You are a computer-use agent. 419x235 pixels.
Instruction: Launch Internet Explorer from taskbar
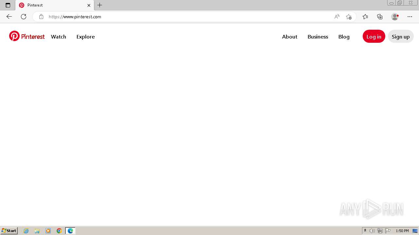[26, 231]
